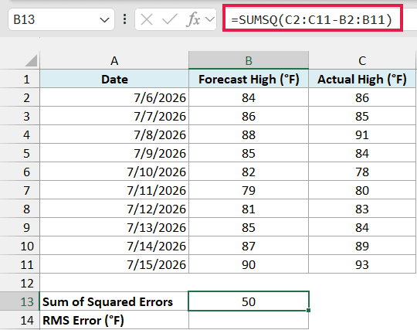Screen dimensions: 417x330
Task: Click forecast value 84 in row 2
Action: click(249, 97)
